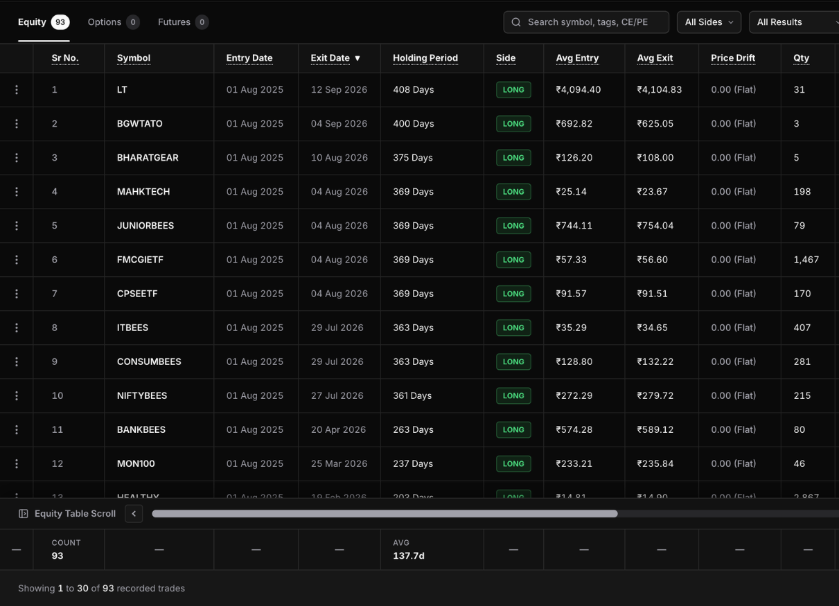Screen dimensions: 839x606
Task: Sort by Symbol column header
Action: click(x=134, y=58)
